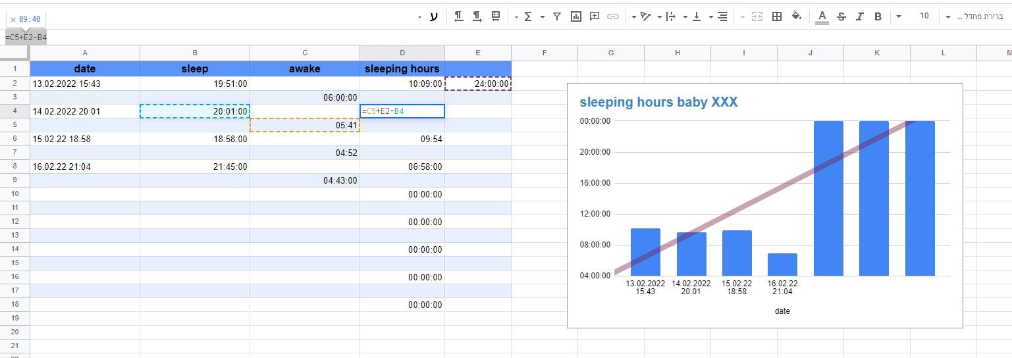The width and height of the screenshot is (1012, 358).
Task: Expand the text wrapping dropdown arrow
Action: [x=659, y=17]
